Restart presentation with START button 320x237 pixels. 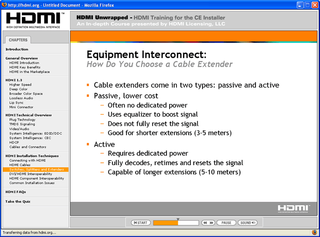point(141,223)
